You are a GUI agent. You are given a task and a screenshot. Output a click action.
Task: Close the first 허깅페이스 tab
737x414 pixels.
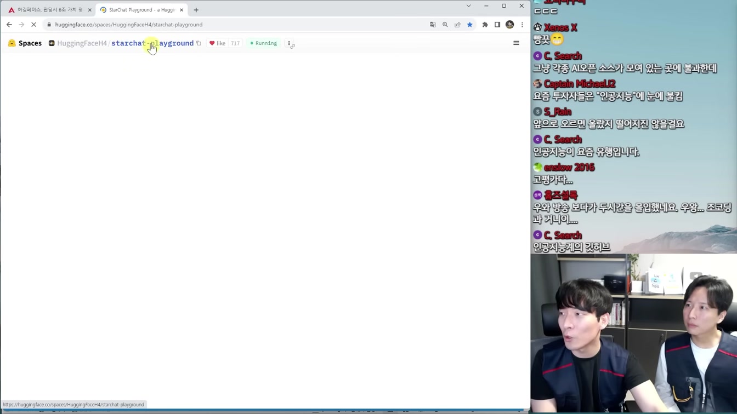click(x=90, y=10)
